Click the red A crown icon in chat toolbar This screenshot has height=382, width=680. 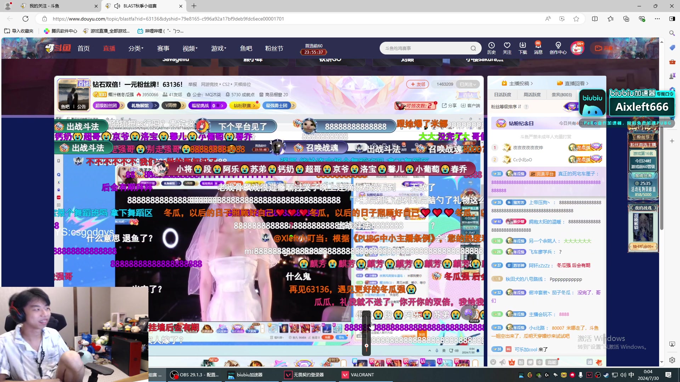512,362
